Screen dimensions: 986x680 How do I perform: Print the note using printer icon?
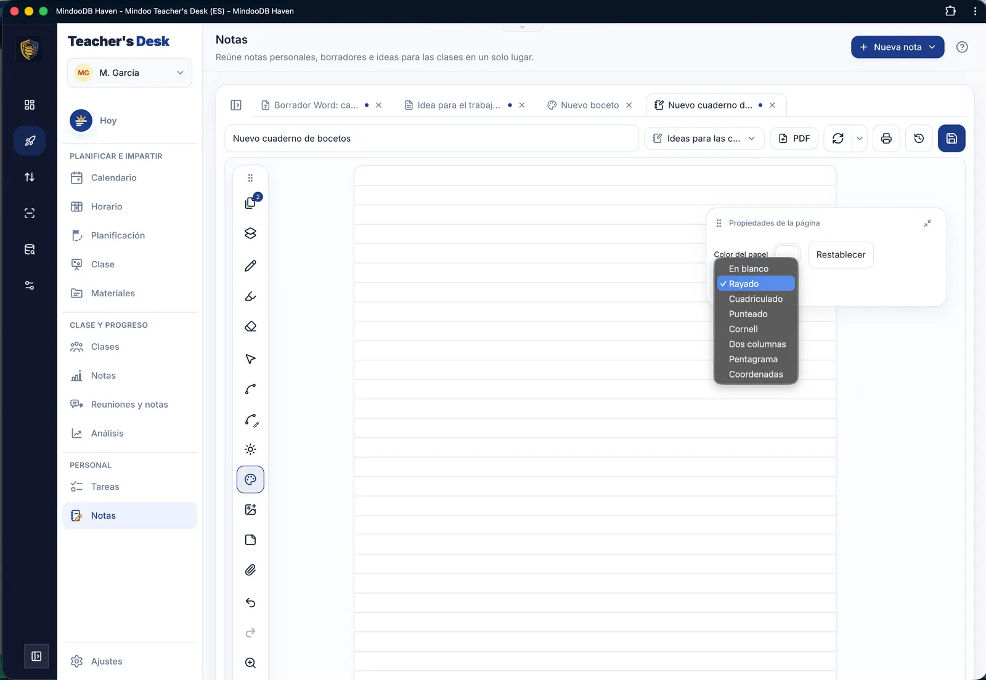tap(886, 139)
